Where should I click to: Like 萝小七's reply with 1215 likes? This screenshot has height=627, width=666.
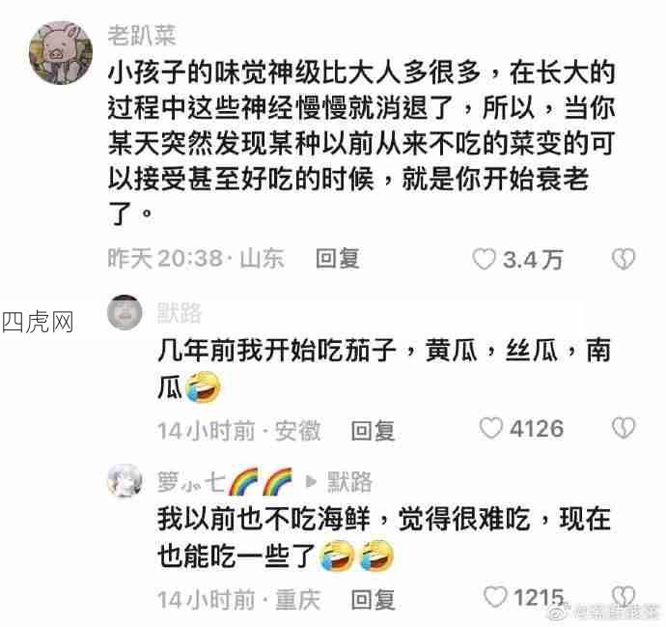[495, 597]
